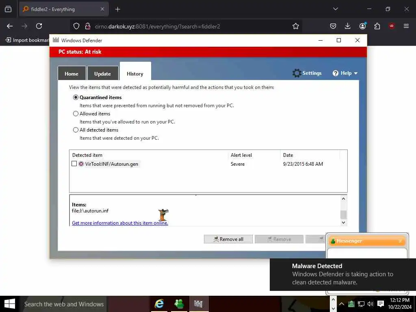Viewport: 416px width, 312px height.
Task: Open Get more information about this item online
Action: click(120, 223)
